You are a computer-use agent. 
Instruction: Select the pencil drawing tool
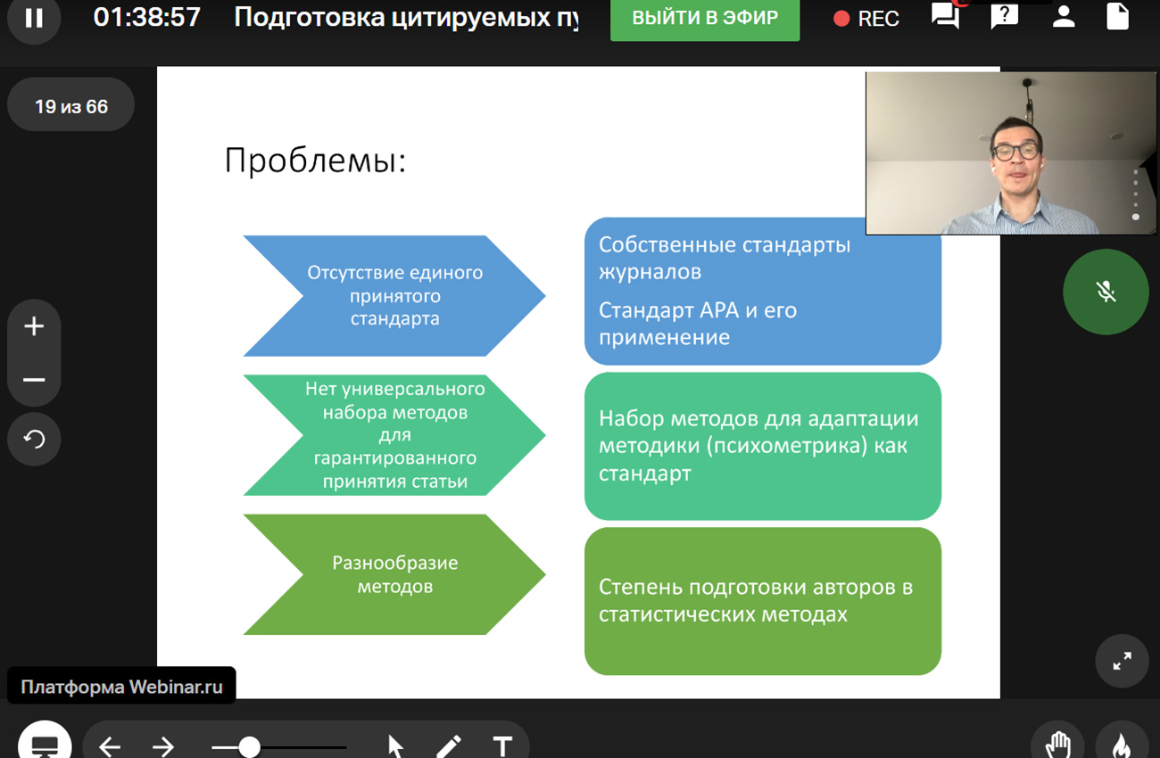pyautogui.click(x=449, y=746)
